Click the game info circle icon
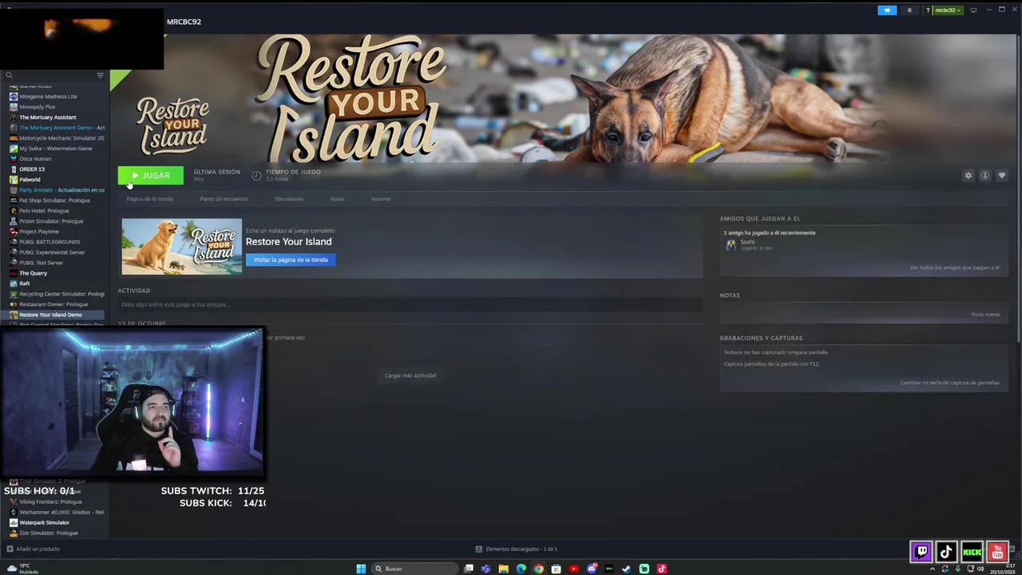 [x=985, y=176]
